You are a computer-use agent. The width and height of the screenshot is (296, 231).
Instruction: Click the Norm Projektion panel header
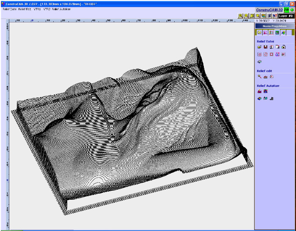(x=274, y=26)
